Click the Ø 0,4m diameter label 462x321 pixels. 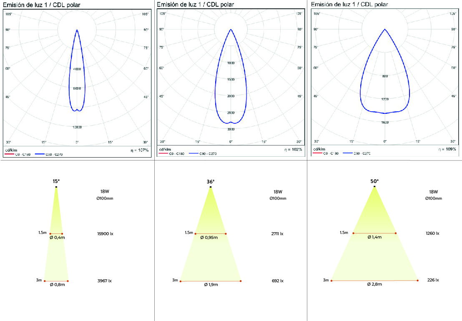point(57,238)
